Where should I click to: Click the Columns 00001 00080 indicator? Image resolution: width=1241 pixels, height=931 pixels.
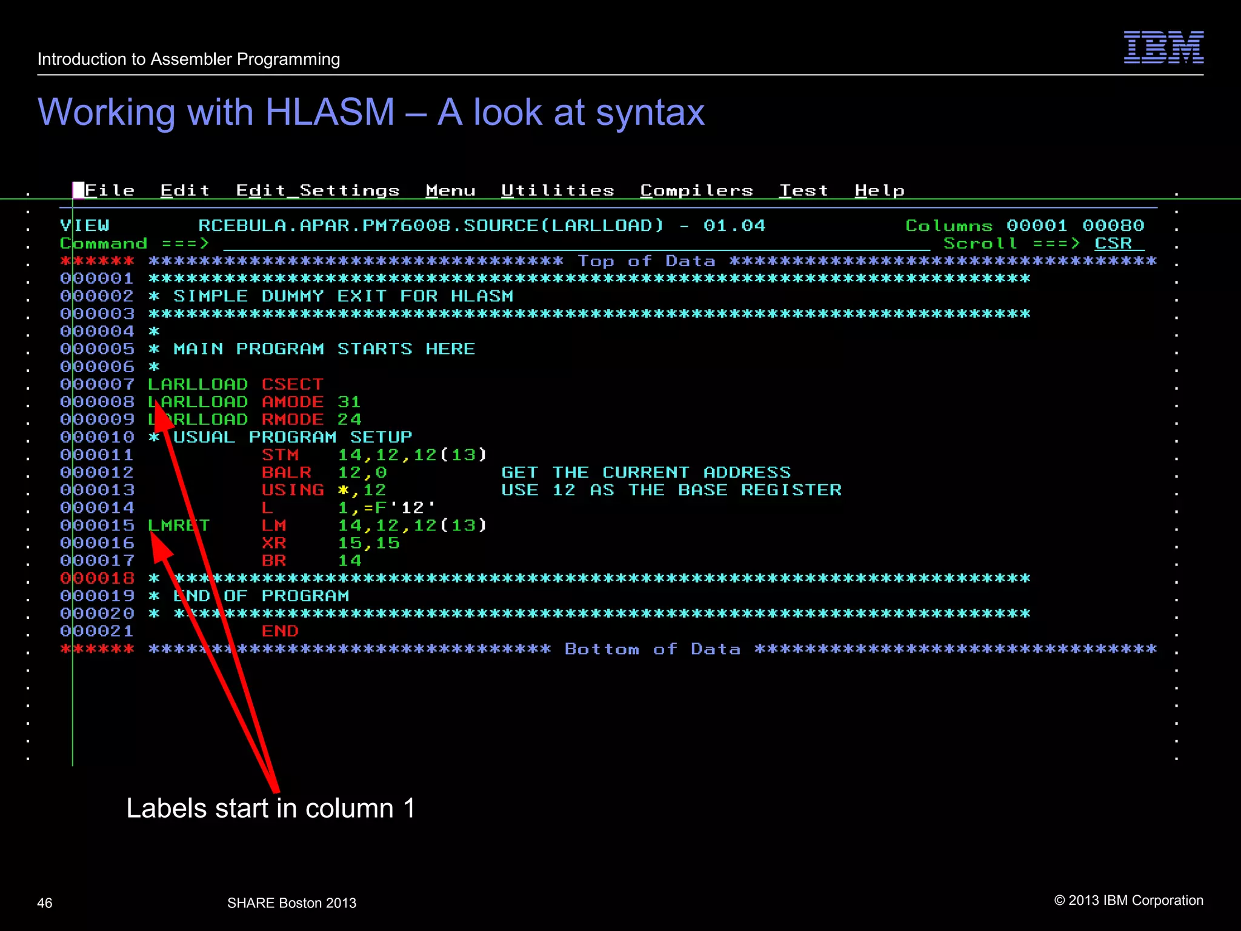tap(1025, 225)
